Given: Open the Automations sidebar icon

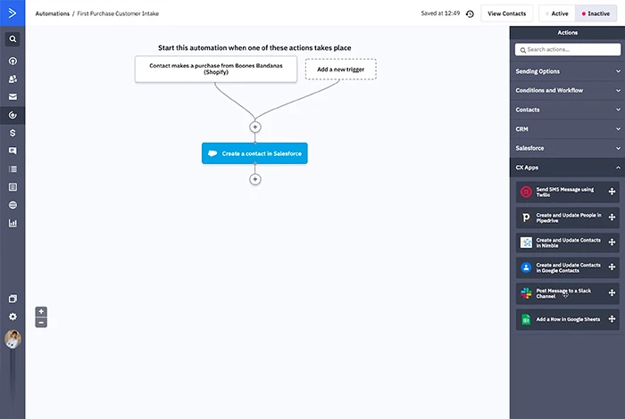Looking at the screenshot, I should point(12,115).
